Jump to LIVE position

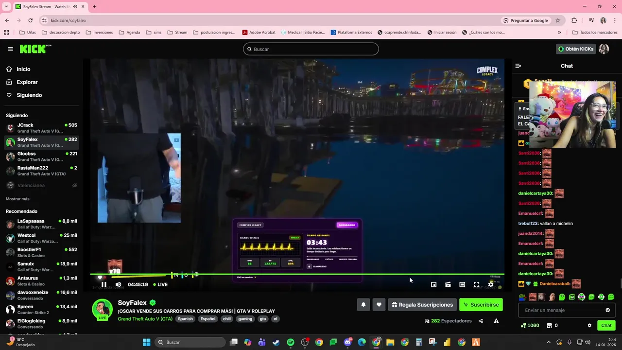click(160, 285)
